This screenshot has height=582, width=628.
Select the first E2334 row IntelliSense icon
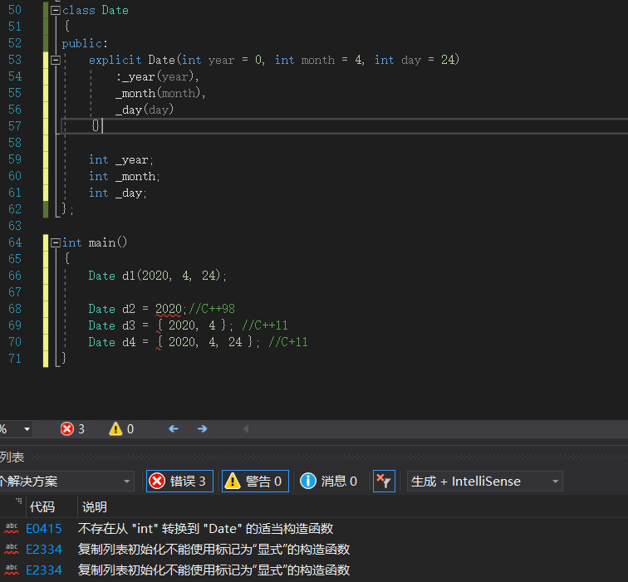[12, 550]
